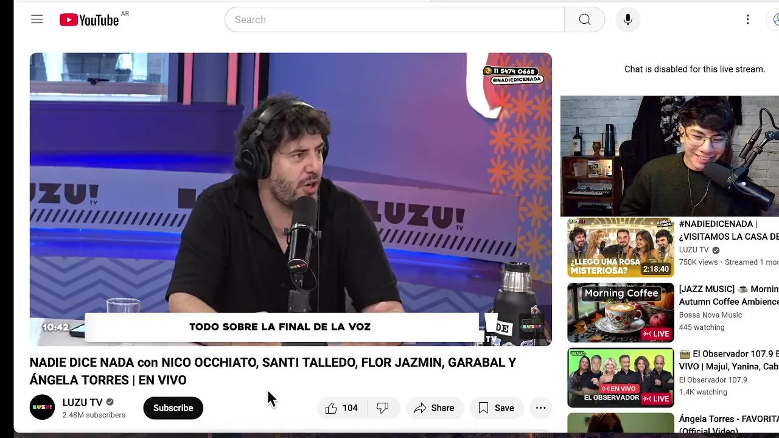Share the LUZU TV video
779x438 pixels.
click(x=434, y=408)
